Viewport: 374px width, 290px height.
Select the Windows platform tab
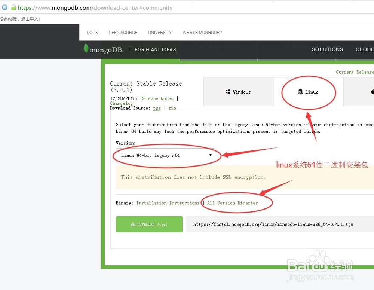238,92
